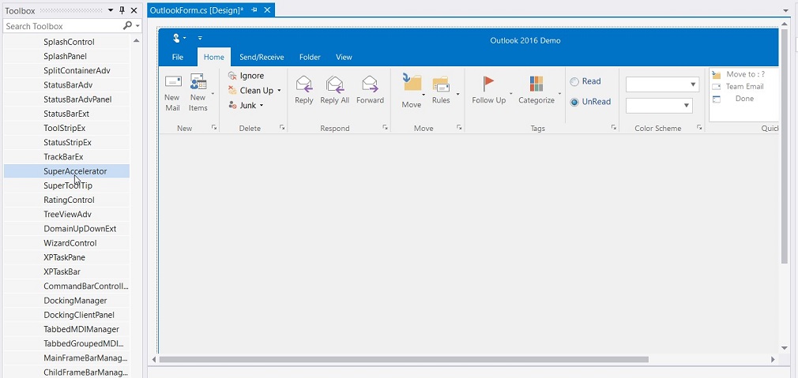Click the Move folder icon

click(x=411, y=82)
